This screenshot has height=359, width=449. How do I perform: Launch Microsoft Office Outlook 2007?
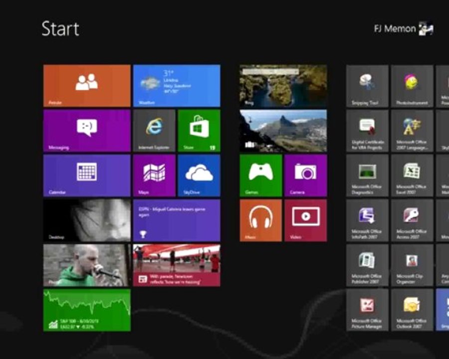click(x=412, y=310)
